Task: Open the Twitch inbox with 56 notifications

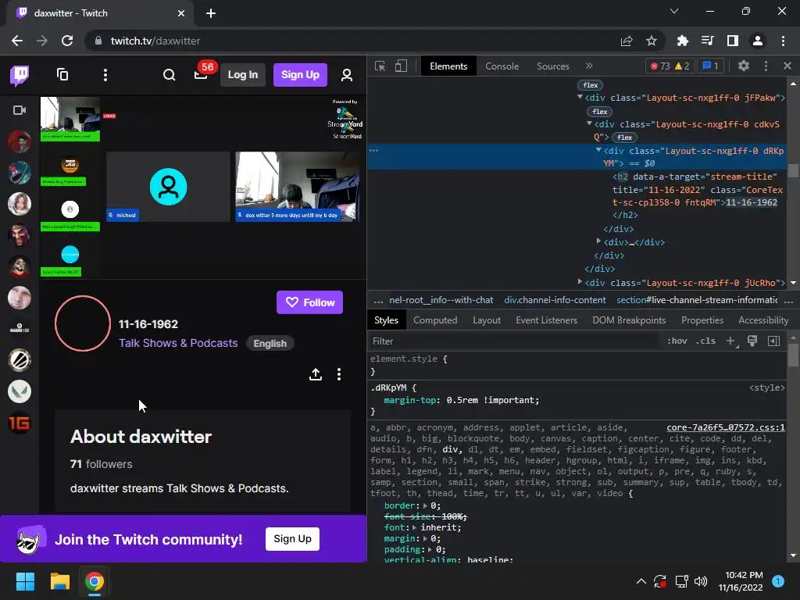Action: [x=201, y=75]
